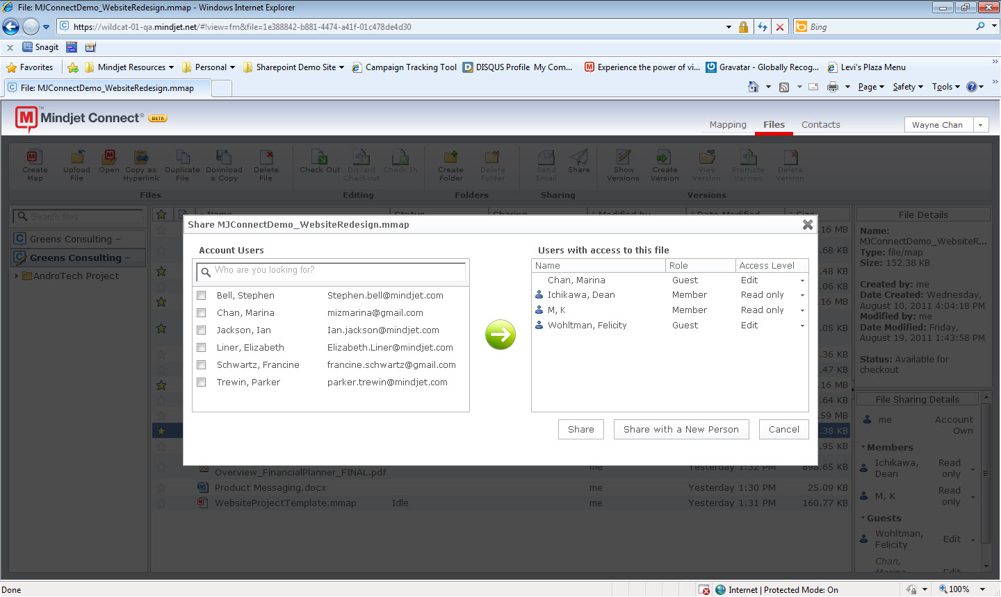Close the Share dialog with X
The image size is (1001, 597).
tap(808, 224)
